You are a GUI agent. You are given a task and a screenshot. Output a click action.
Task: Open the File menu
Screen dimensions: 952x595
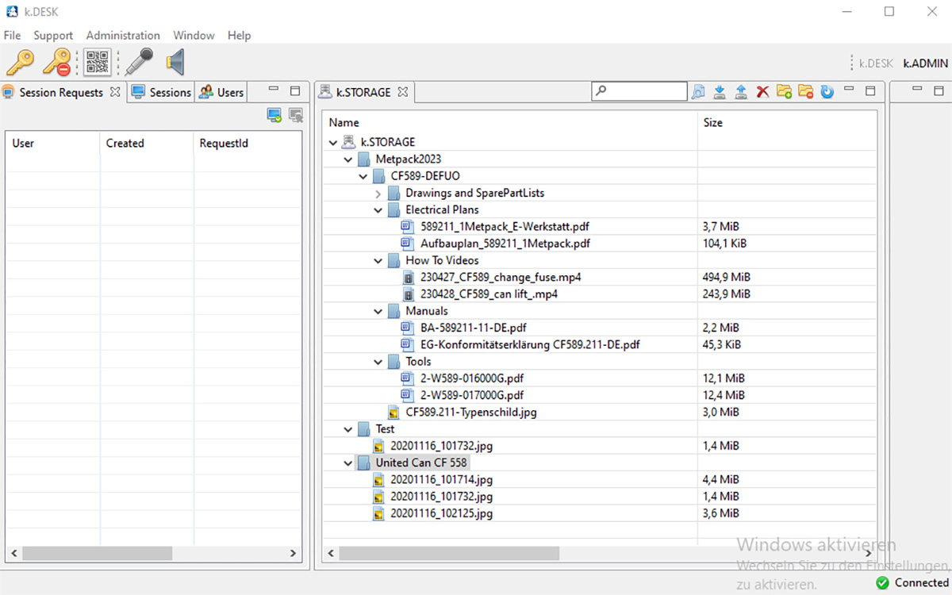coord(12,36)
